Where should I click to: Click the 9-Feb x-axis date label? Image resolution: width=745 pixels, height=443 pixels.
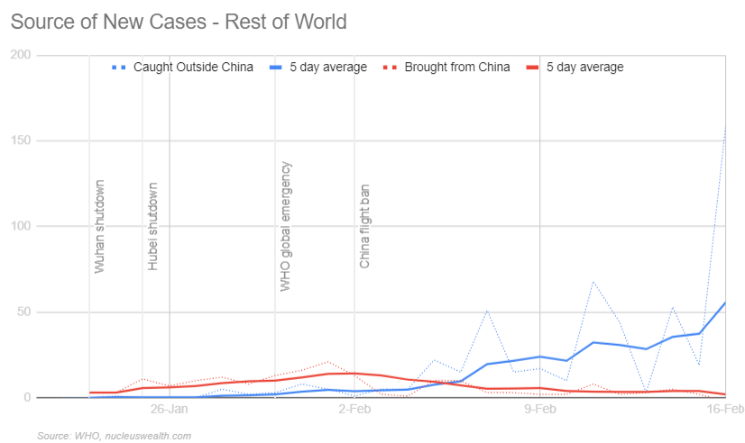click(x=539, y=410)
